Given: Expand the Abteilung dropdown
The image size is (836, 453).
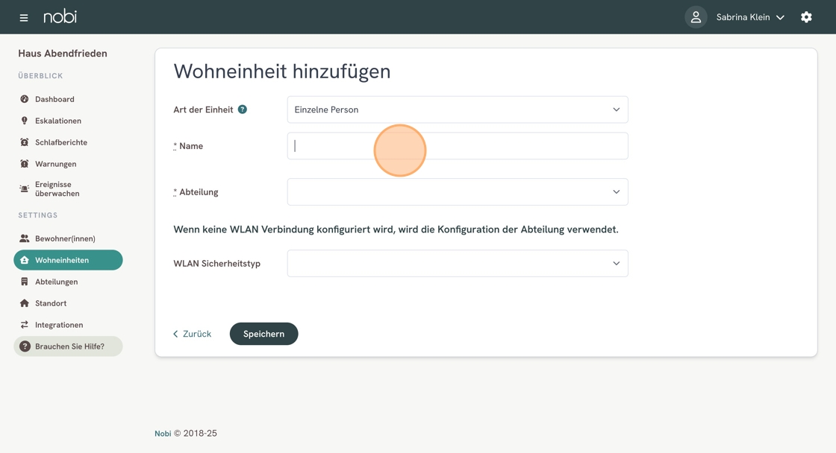Looking at the screenshot, I should coord(458,191).
